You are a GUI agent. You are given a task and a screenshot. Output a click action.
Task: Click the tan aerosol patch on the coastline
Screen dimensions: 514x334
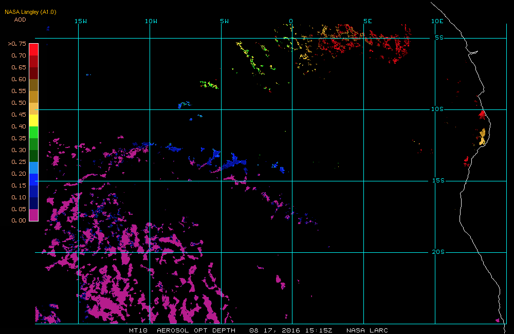point(482,137)
